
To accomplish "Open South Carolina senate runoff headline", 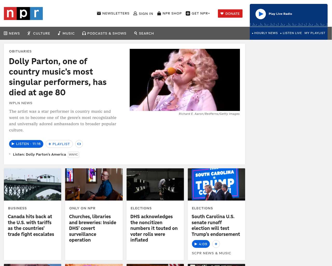I will click(216, 225).
